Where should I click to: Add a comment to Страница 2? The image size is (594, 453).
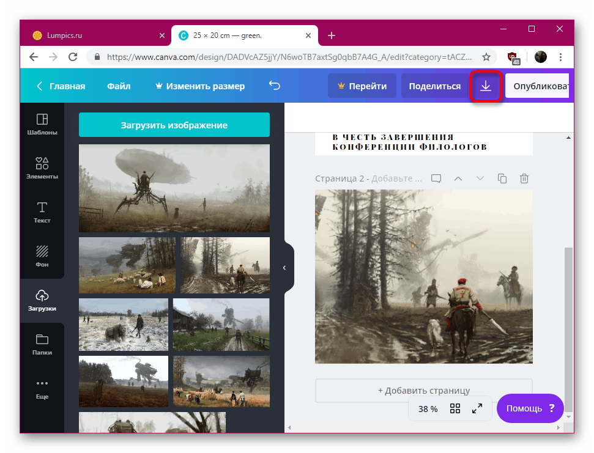pos(436,179)
